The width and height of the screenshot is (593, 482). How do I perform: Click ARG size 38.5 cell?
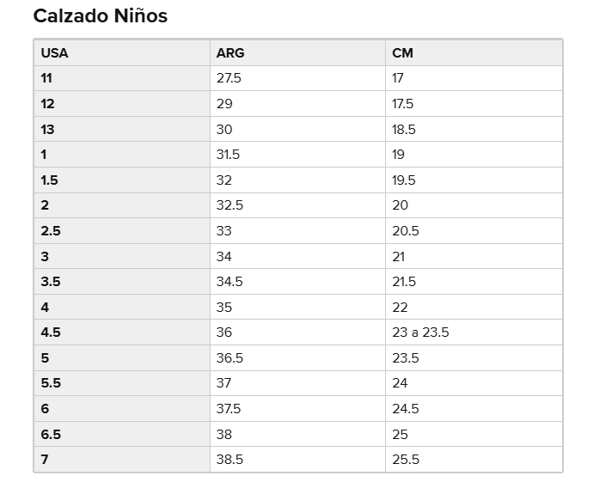coord(229,460)
